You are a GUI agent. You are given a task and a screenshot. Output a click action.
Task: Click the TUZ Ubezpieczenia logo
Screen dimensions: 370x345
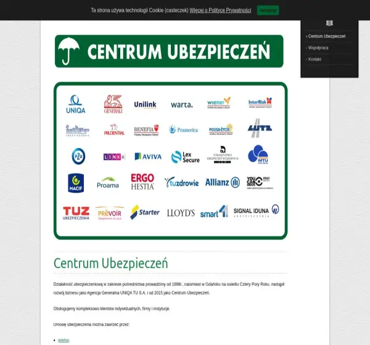(x=76, y=213)
